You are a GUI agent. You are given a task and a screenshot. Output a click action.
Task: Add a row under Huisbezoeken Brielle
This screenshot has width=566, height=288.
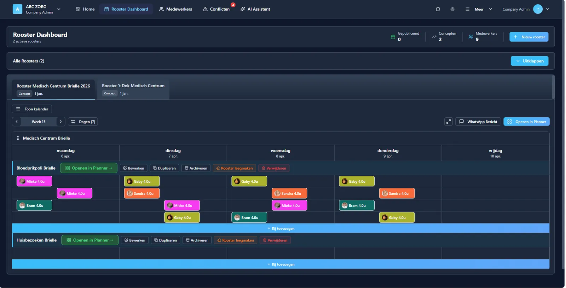(x=281, y=264)
